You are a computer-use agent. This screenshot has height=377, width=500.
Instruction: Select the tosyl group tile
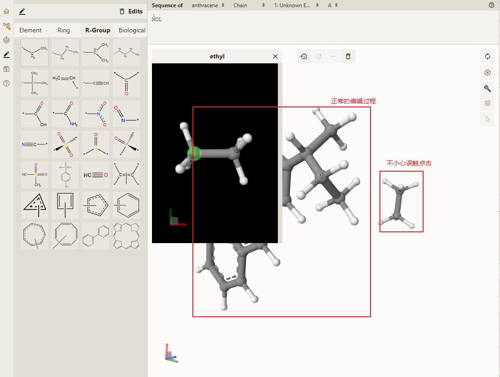coord(65,175)
